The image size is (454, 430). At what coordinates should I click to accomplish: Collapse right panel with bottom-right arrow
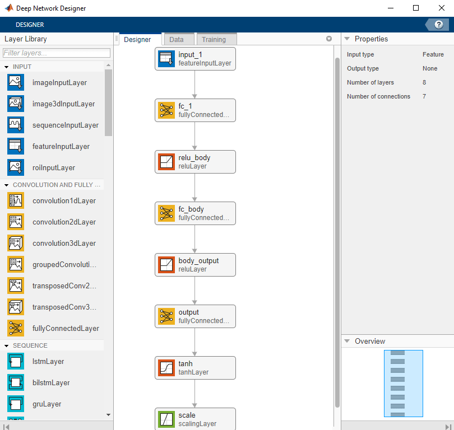point(448,427)
